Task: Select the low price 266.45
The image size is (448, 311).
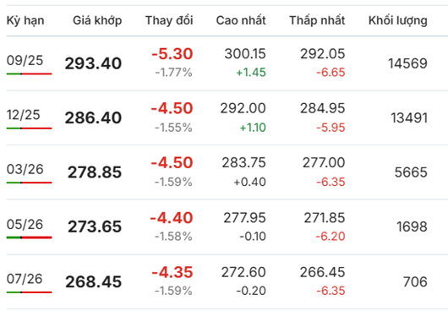Action: (323, 272)
